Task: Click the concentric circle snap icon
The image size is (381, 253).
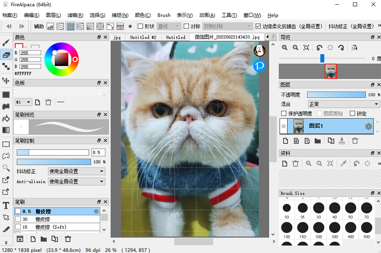Action: pos(100,27)
